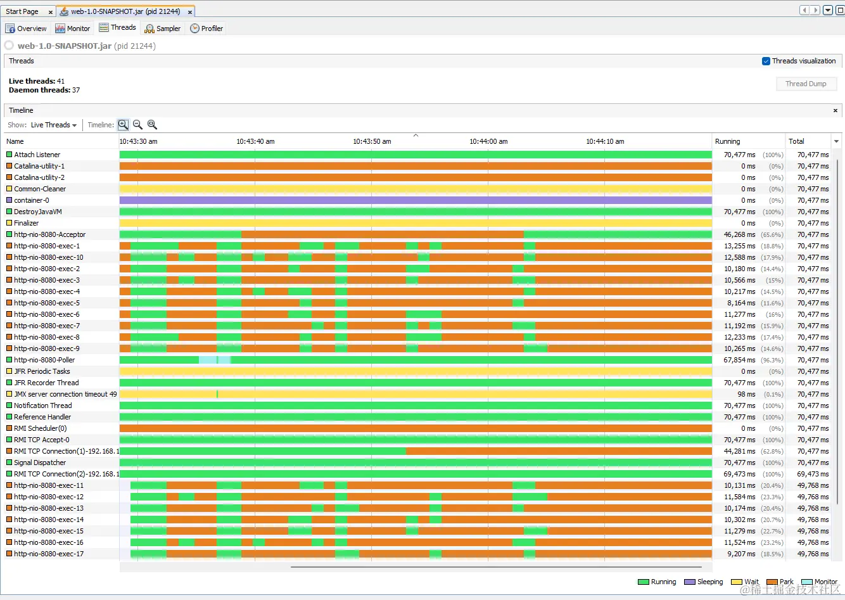This screenshot has width=845, height=600.
Task: Click the Finalizer thread state icon
Action: (10, 223)
